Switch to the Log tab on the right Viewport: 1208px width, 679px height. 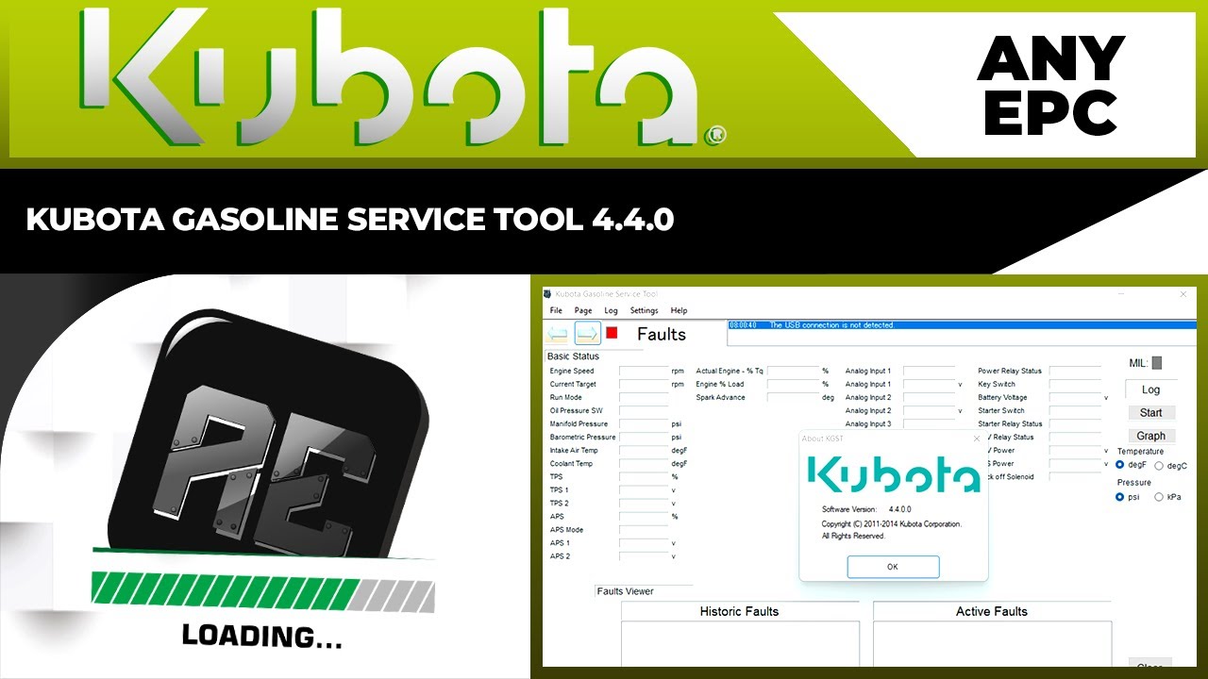[x=1150, y=389]
